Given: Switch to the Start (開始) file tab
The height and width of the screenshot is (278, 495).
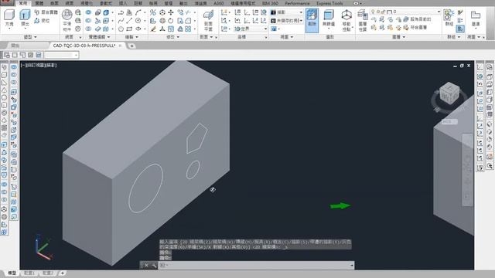Looking at the screenshot, I should tap(15, 46).
